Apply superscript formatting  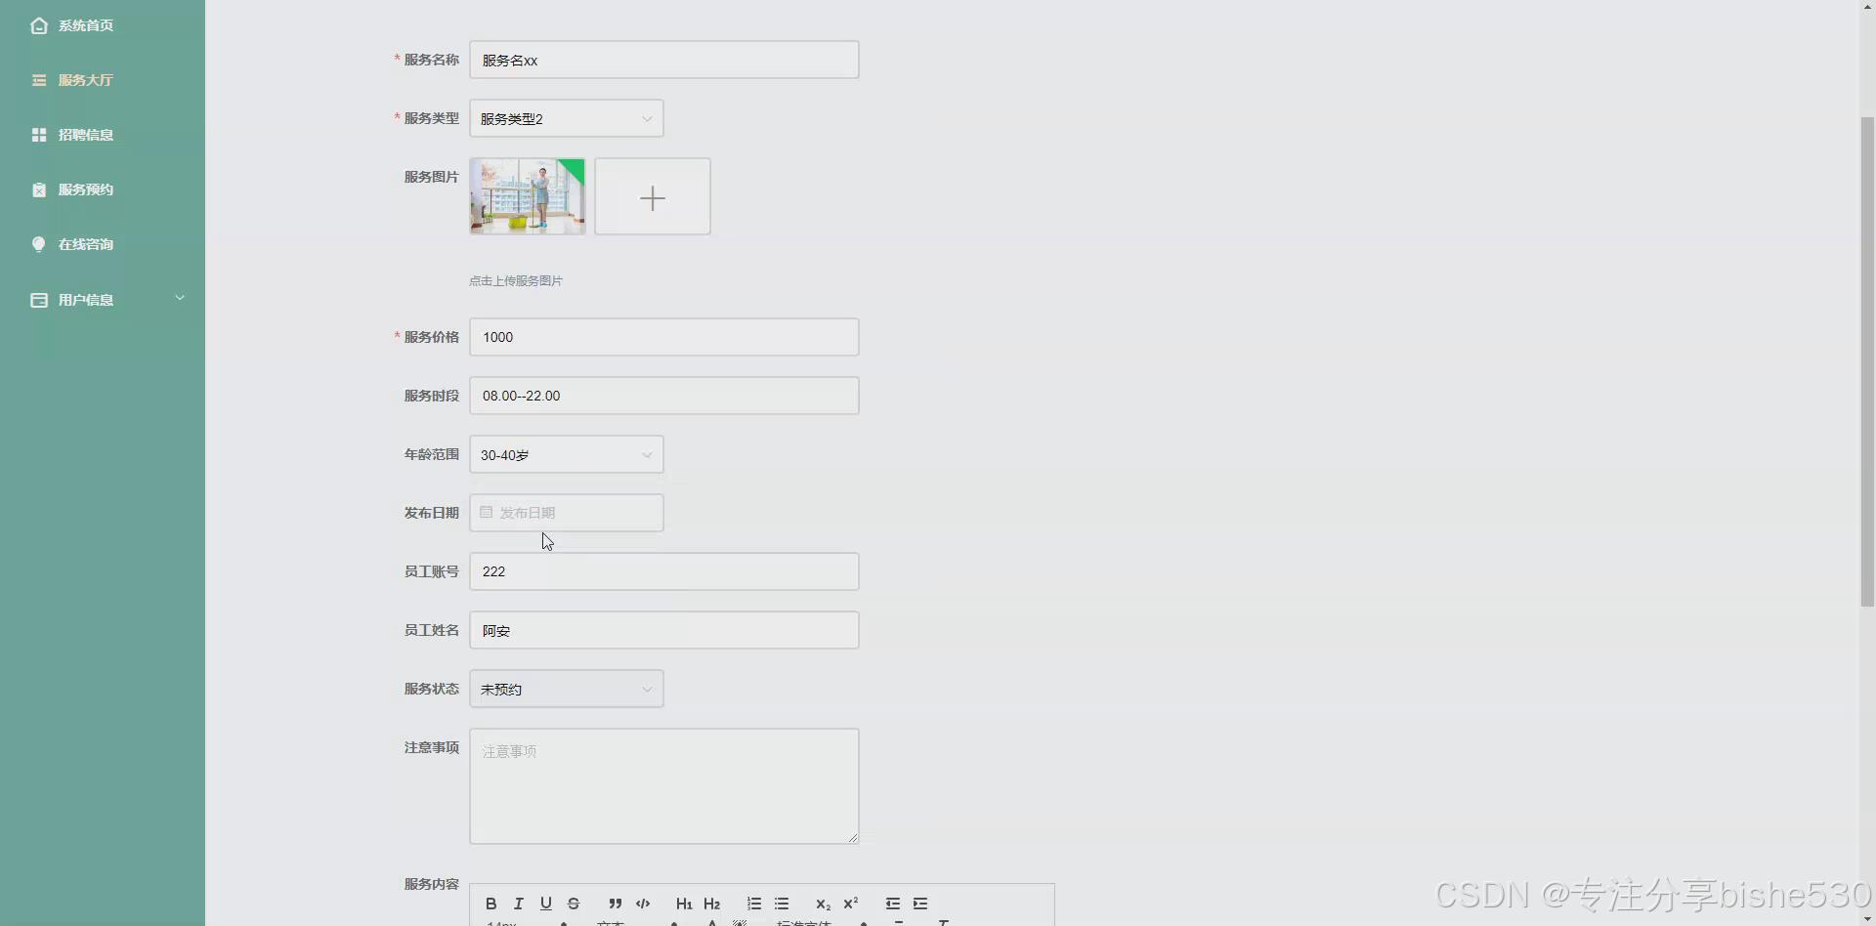click(x=850, y=904)
